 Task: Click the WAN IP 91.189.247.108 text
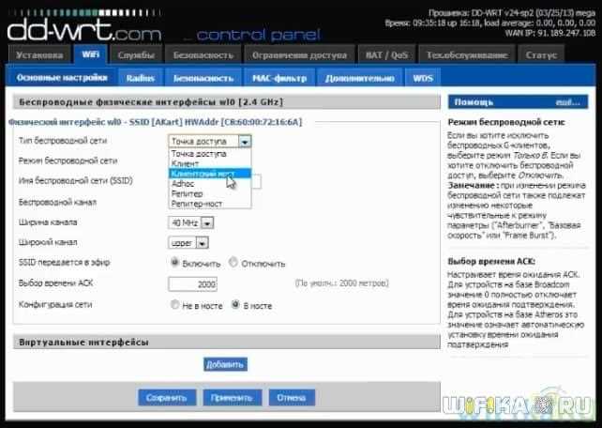pos(550,33)
